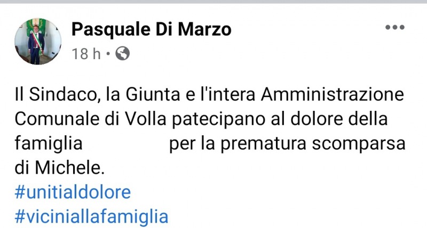Screen dimensions: 427x228
Task: Click the globe public audience icon
Action: tap(123, 53)
